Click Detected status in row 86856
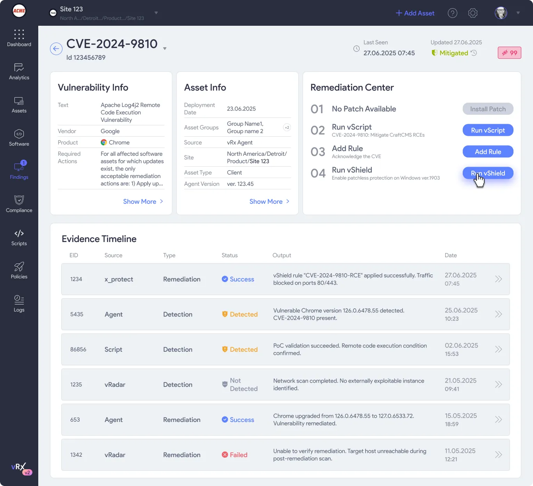 [x=240, y=349]
